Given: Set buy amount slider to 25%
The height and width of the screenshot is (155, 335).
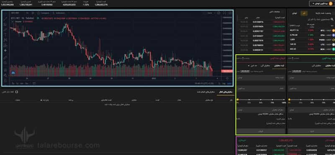Looking at the screenshot, I should click(301, 100).
